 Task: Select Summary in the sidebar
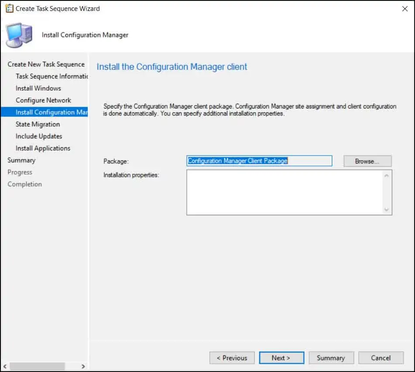(21, 160)
